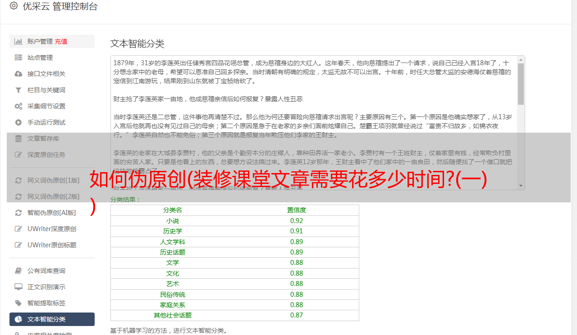Click the 民俗传统 category cell
The width and height of the screenshot is (577, 335).
(173, 295)
